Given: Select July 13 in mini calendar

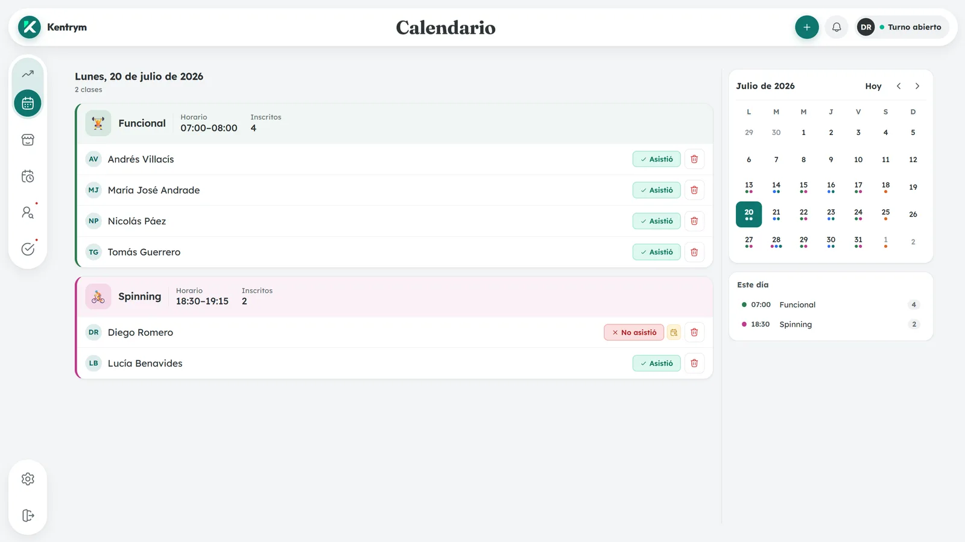Looking at the screenshot, I should pyautogui.click(x=748, y=187).
